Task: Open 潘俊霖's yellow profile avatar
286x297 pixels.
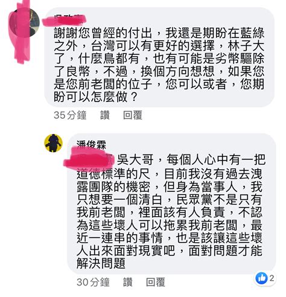Action: coord(53,143)
